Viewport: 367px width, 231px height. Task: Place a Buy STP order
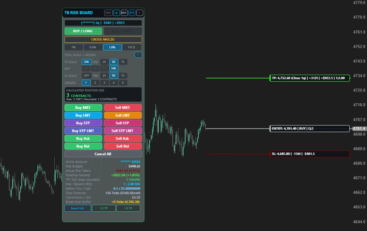click(83, 123)
